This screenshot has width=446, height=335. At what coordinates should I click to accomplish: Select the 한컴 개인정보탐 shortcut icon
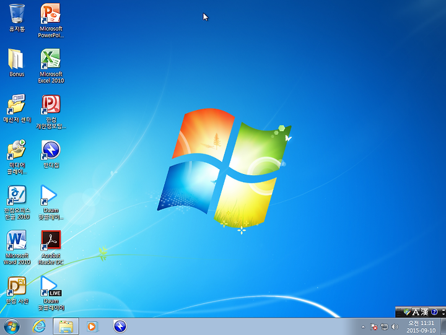pyautogui.click(x=51, y=111)
